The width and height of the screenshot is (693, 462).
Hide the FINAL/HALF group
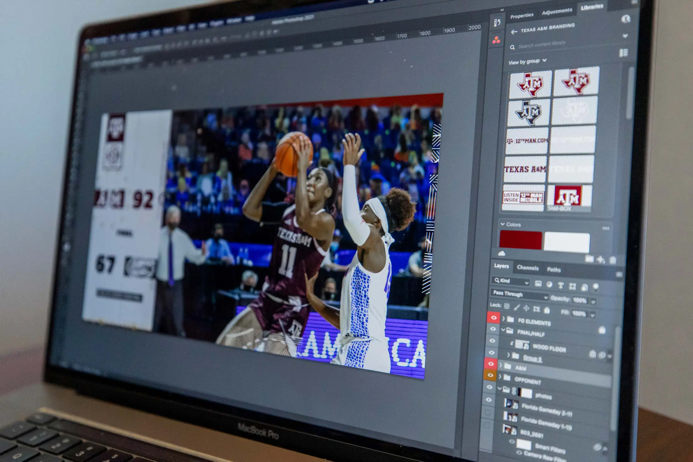[493, 329]
